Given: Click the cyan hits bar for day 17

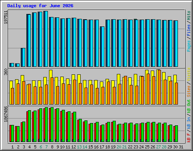Looking at the screenshot, I should click(103, 46).
